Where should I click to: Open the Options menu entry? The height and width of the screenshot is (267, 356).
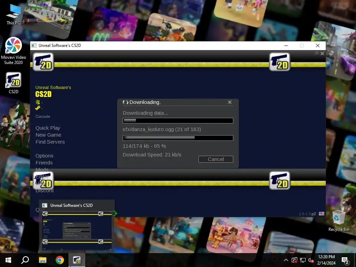(44, 156)
